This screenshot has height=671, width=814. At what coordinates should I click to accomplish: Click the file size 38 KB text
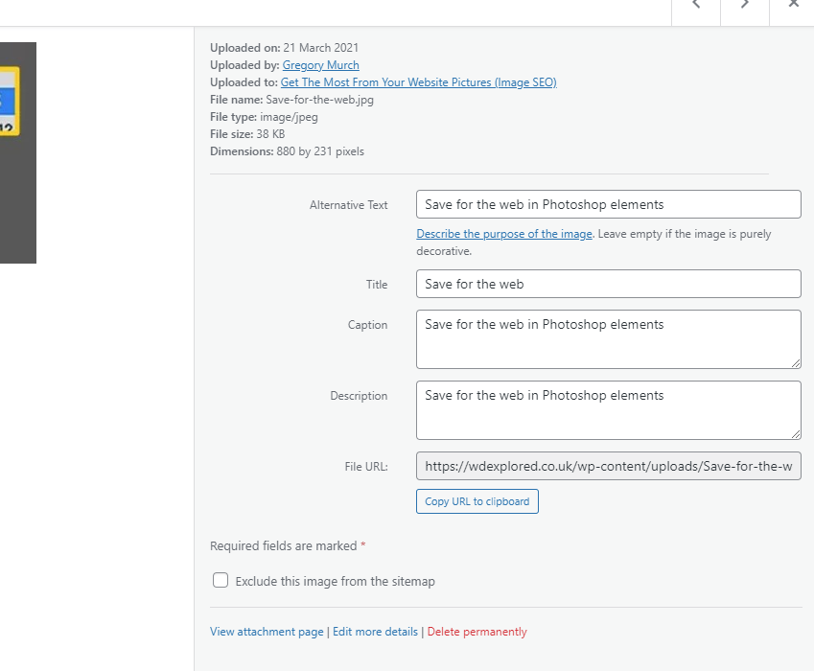pos(270,134)
